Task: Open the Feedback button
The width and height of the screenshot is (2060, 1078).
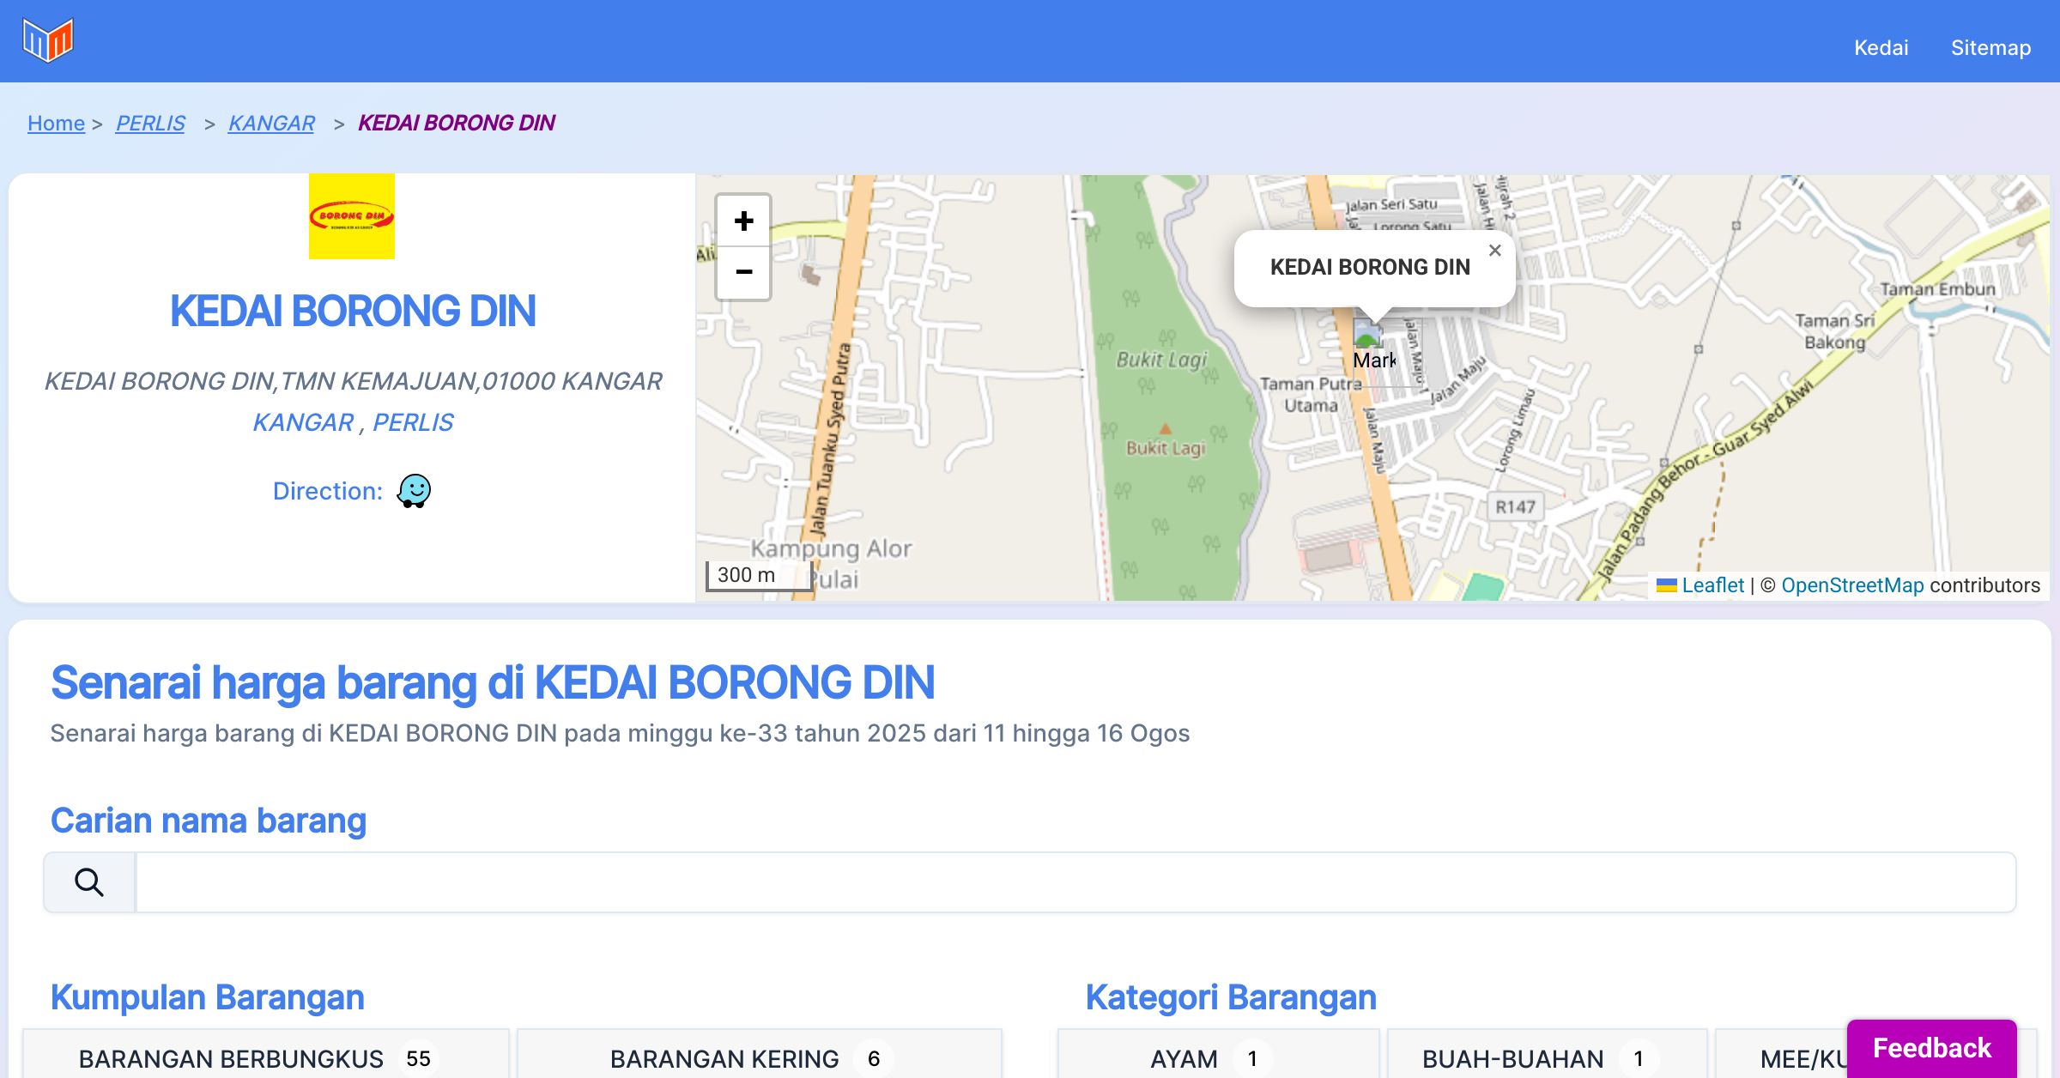Action: coord(1931,1048)
